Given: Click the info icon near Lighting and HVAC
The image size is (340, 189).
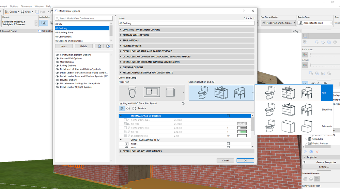Looking at the screenshot, I should [x=183, y=103].
